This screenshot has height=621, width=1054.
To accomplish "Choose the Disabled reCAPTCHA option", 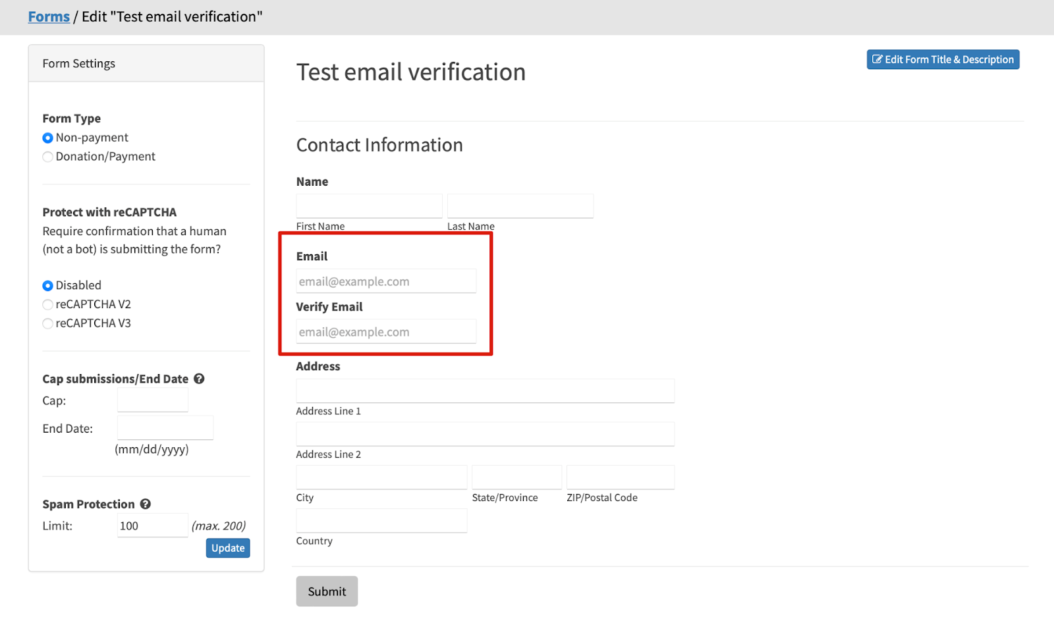I will pos(48,286).
